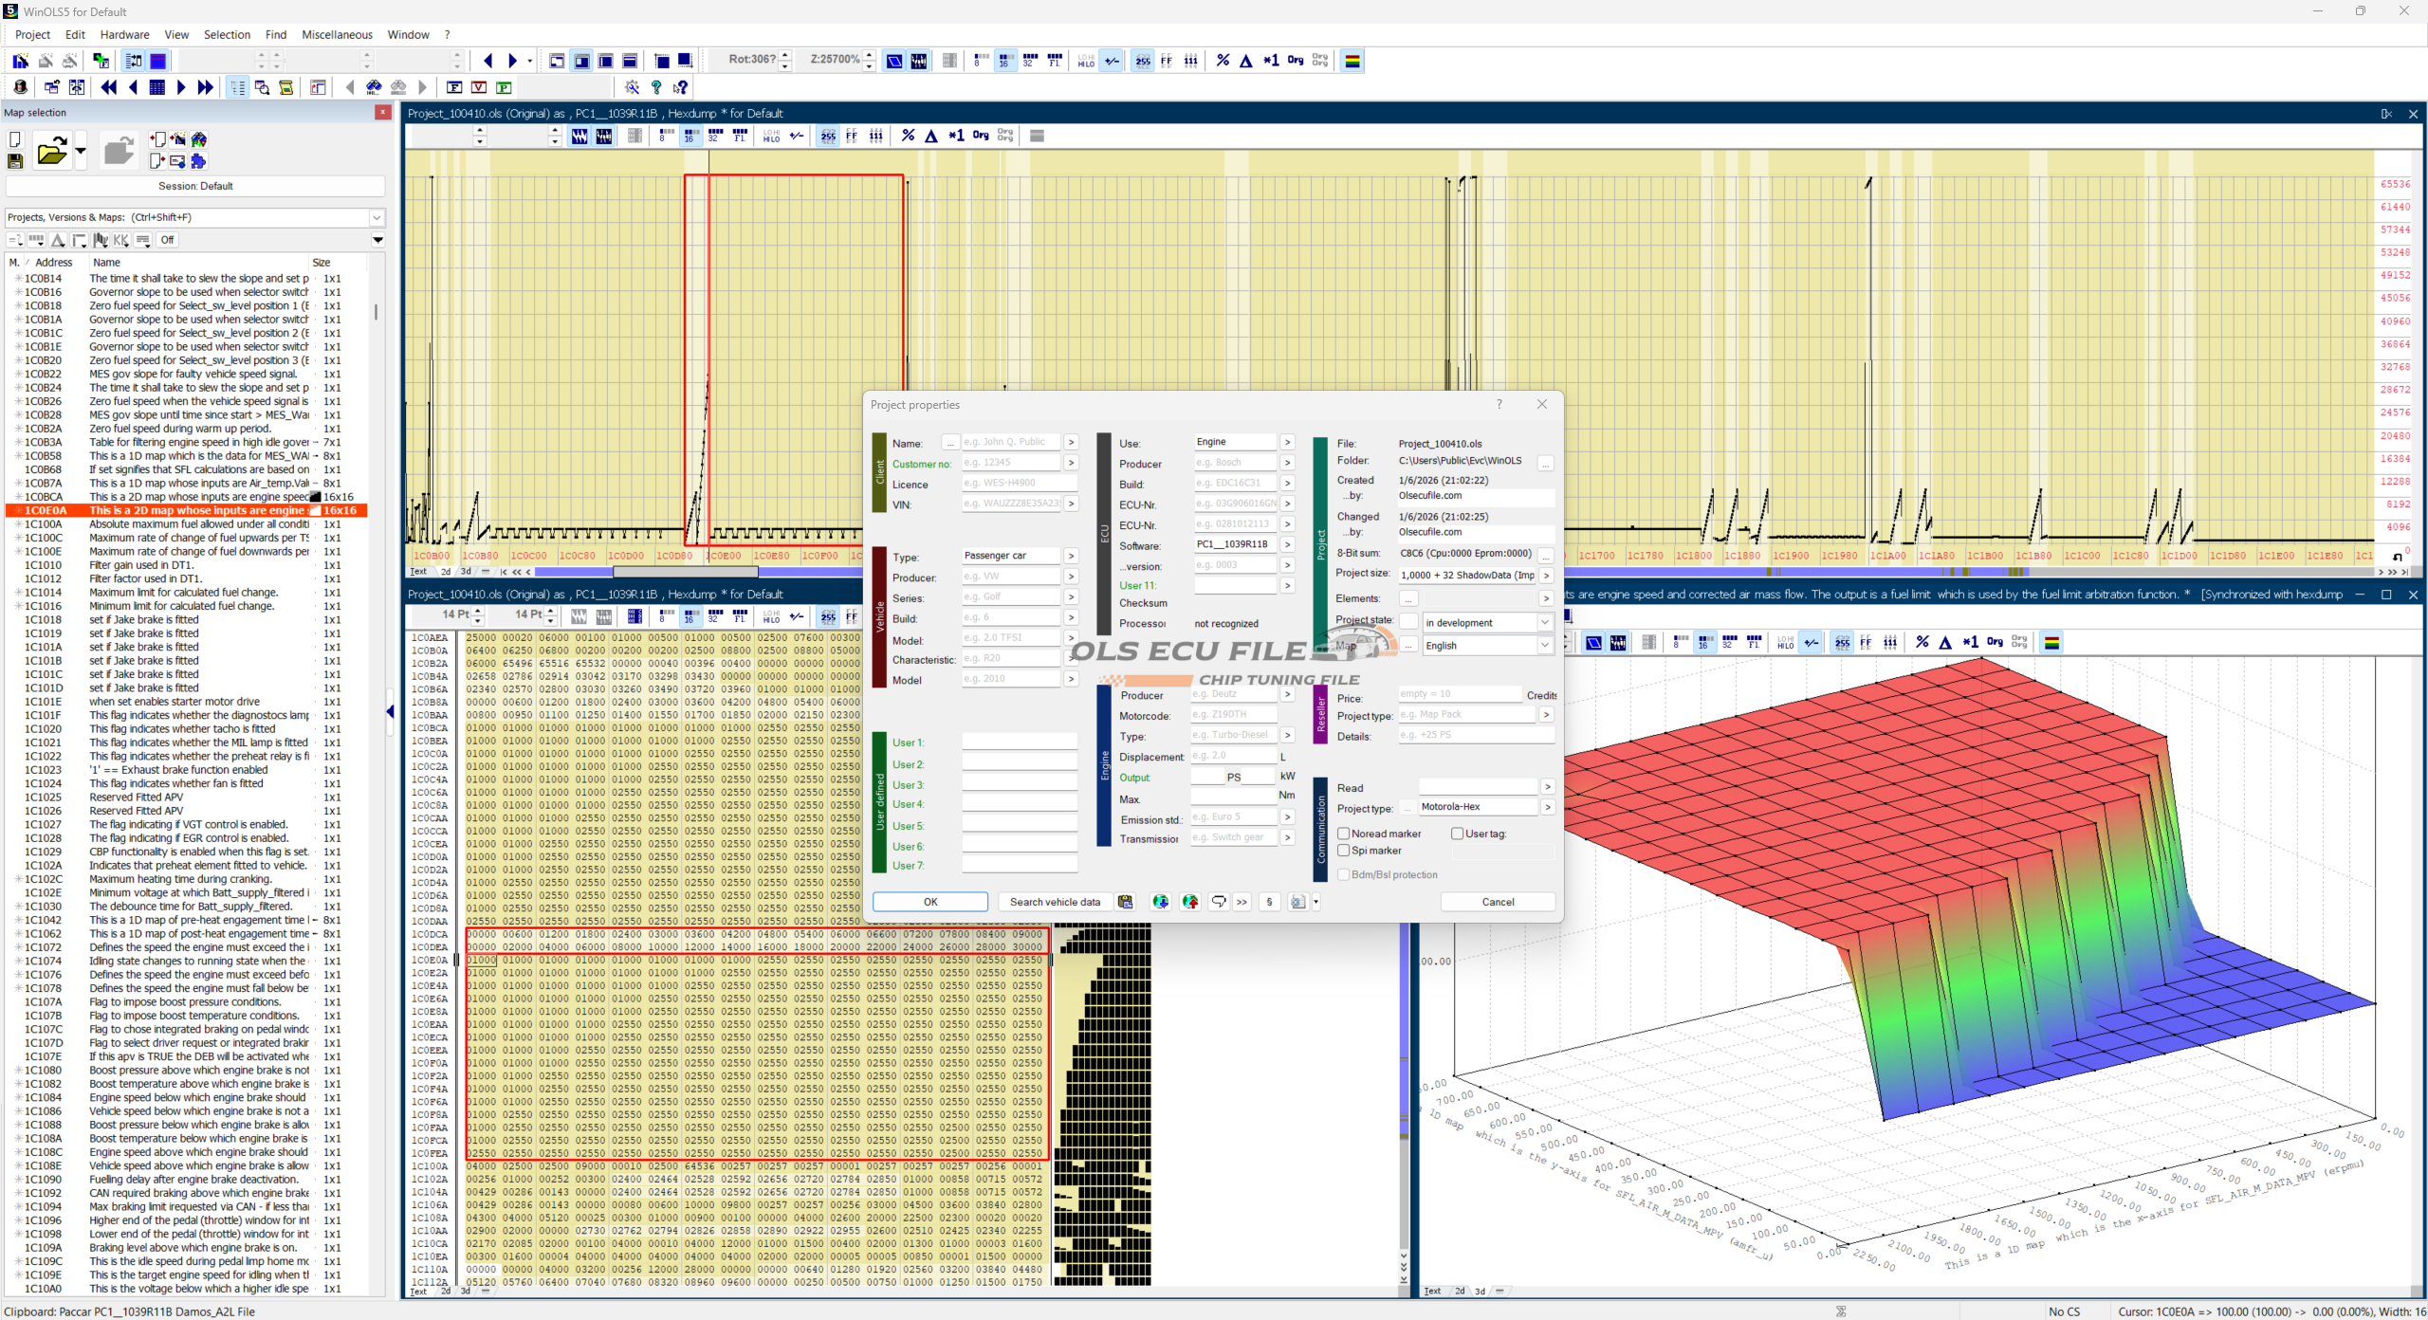This screenshot has height=1320, width=2428.
Task: Tick the Spi marker checkbox
Action: pos(1343,851)
